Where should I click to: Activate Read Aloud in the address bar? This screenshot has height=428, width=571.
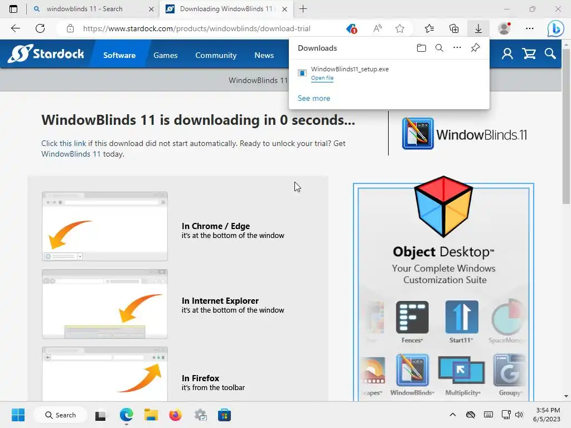tap(378, 28)
